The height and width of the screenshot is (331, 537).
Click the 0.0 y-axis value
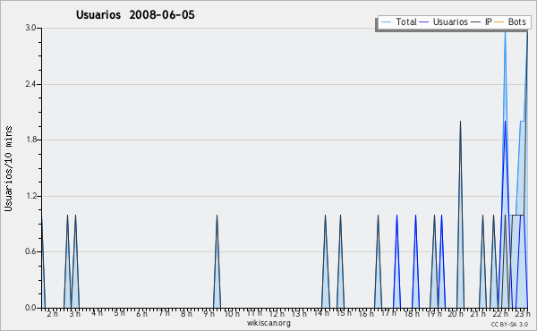(x=30, y=308)
